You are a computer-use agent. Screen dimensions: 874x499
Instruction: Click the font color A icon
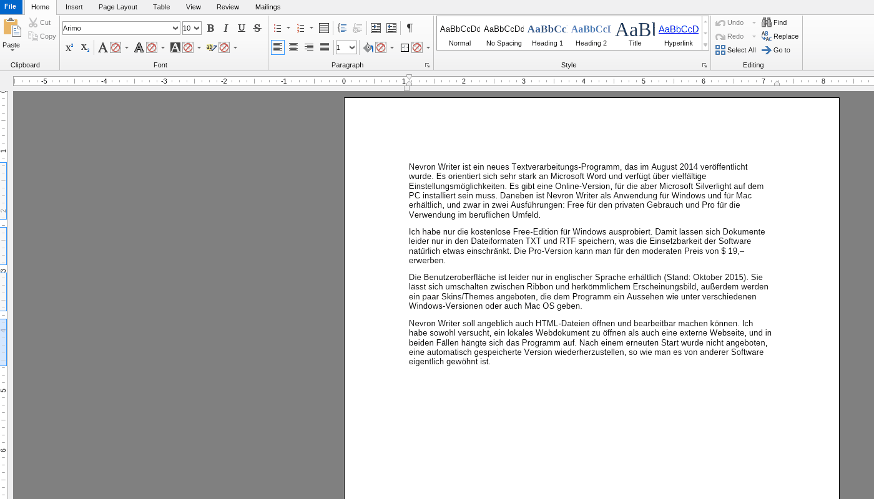(x=103, y=47)
